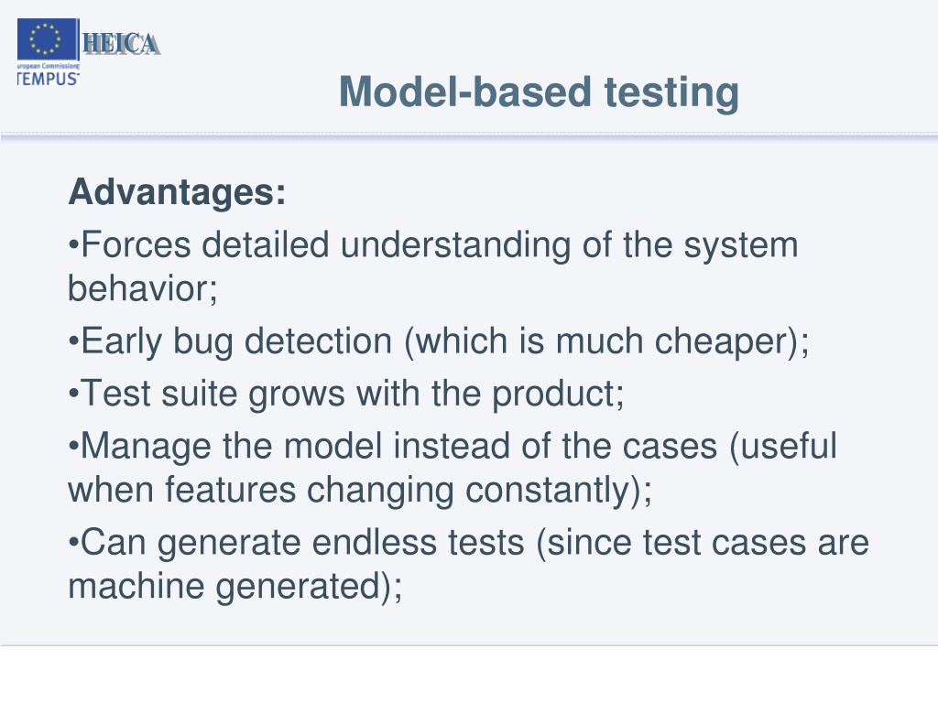The height and width of the screenshot is (703, 938).
Task: Click the HEICA logo text
Action: point(121,45)
